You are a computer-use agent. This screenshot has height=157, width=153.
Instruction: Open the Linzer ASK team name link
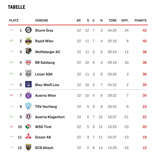click(x=44, y=74)
